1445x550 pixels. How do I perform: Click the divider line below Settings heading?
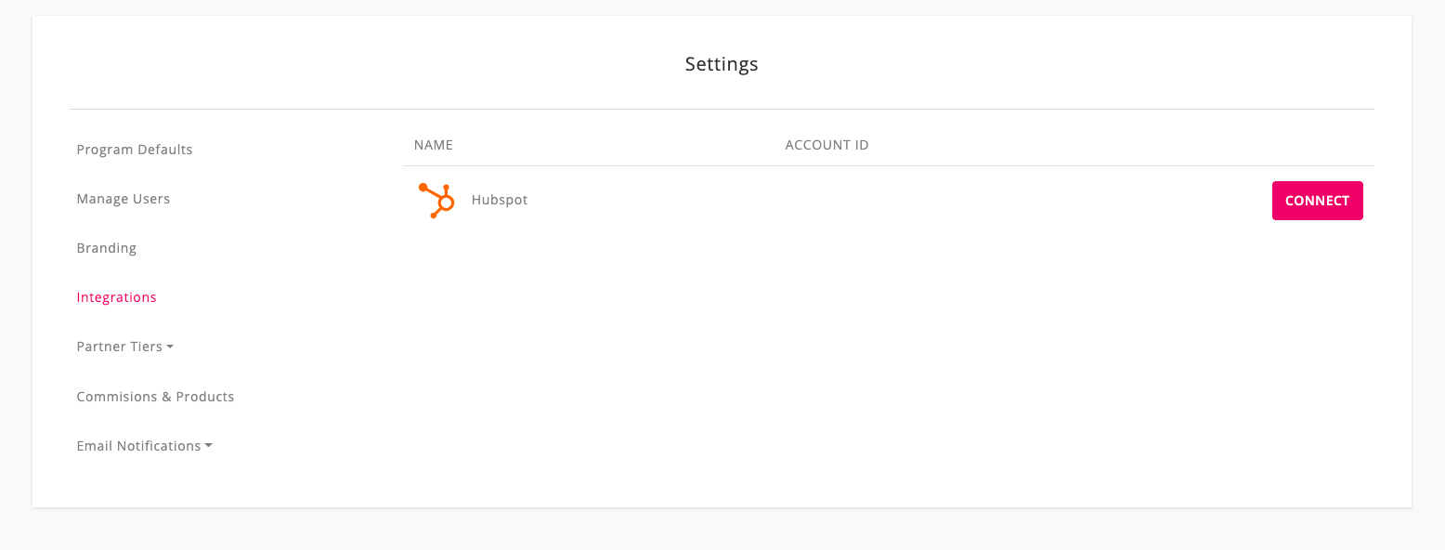tap(722, 110)
